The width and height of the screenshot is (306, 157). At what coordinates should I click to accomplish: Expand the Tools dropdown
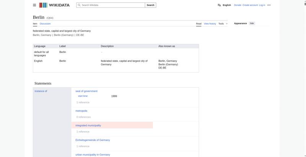point(223,24)
